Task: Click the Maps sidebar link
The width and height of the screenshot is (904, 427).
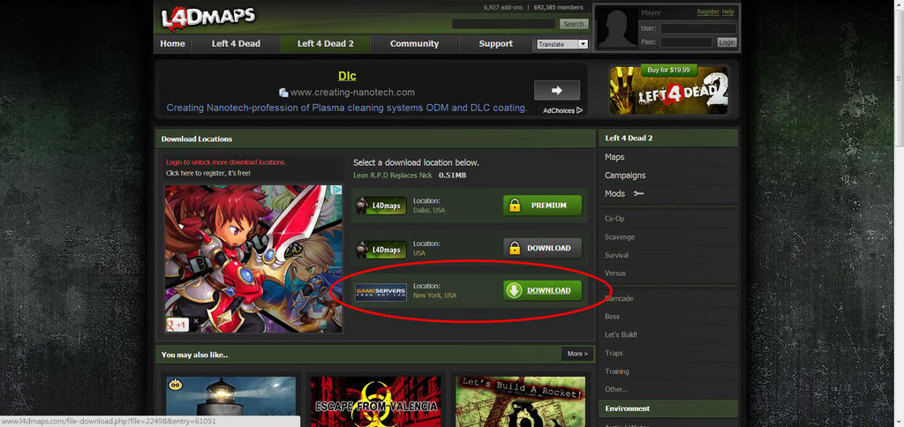Action: 614,157
